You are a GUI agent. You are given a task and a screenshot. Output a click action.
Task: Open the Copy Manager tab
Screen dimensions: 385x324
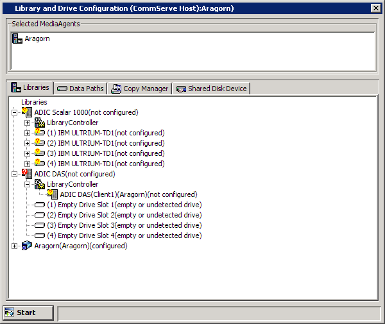pos(139,89)
